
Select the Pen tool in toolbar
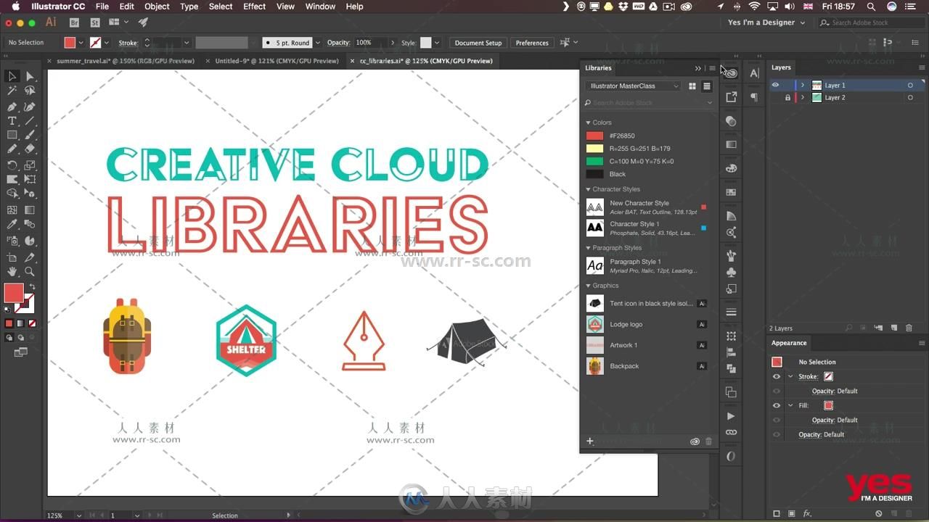tap(12, 106)
